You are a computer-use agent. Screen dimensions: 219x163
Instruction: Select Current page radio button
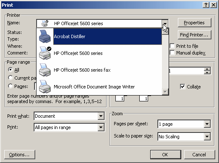[x=10, y=78]
